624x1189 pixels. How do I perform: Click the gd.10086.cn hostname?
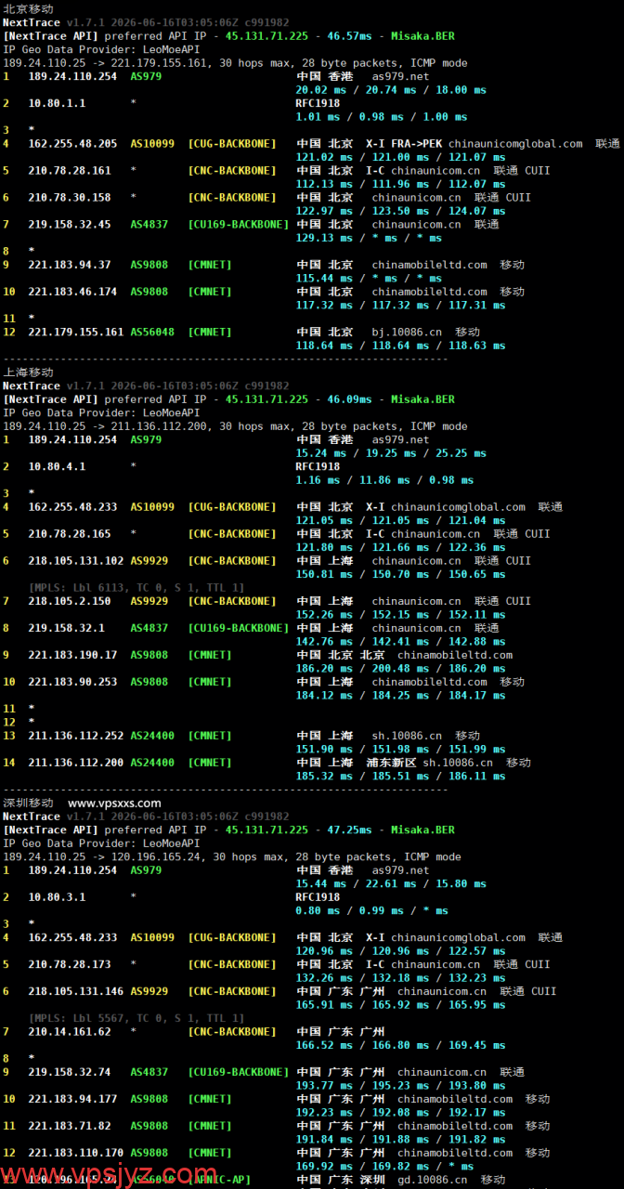(433, 1180)
